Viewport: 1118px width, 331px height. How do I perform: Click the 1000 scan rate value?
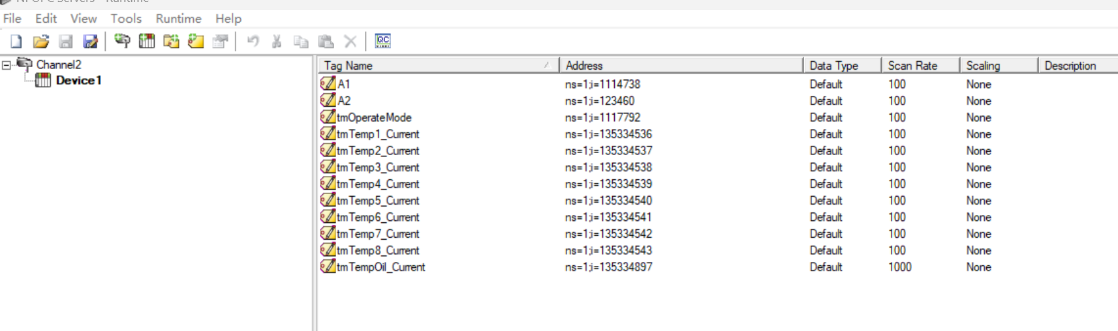pos(899,266)
